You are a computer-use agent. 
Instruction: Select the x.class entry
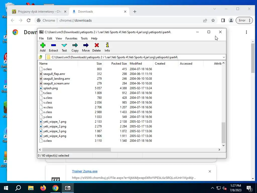pos(47,112)
